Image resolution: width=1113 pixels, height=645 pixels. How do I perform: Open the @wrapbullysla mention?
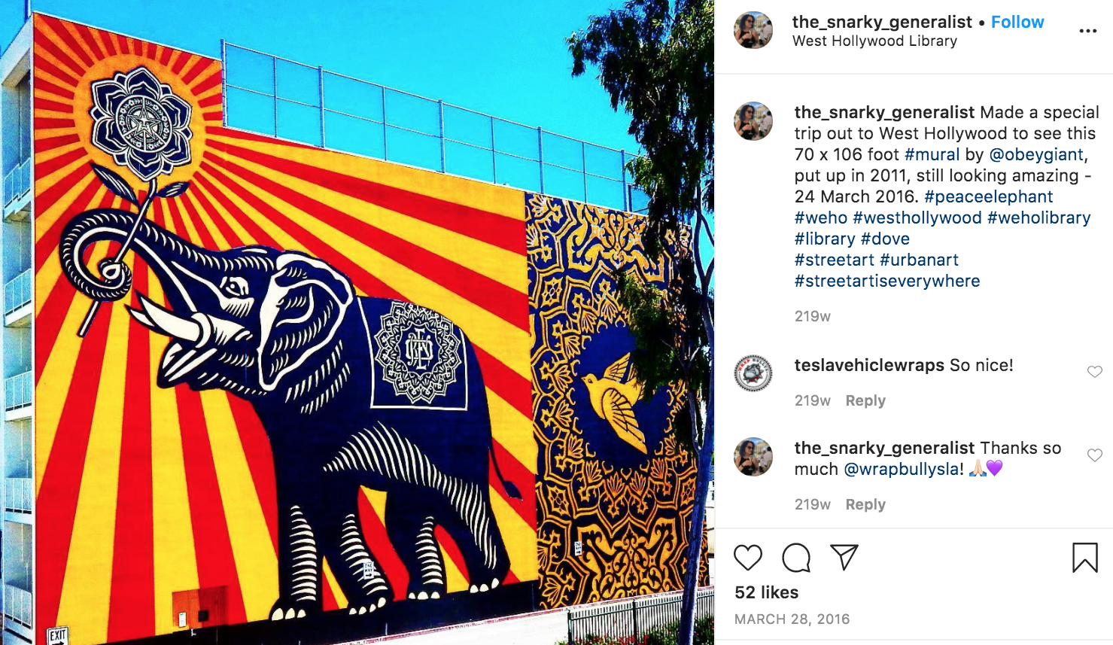(x=902, y=469)
